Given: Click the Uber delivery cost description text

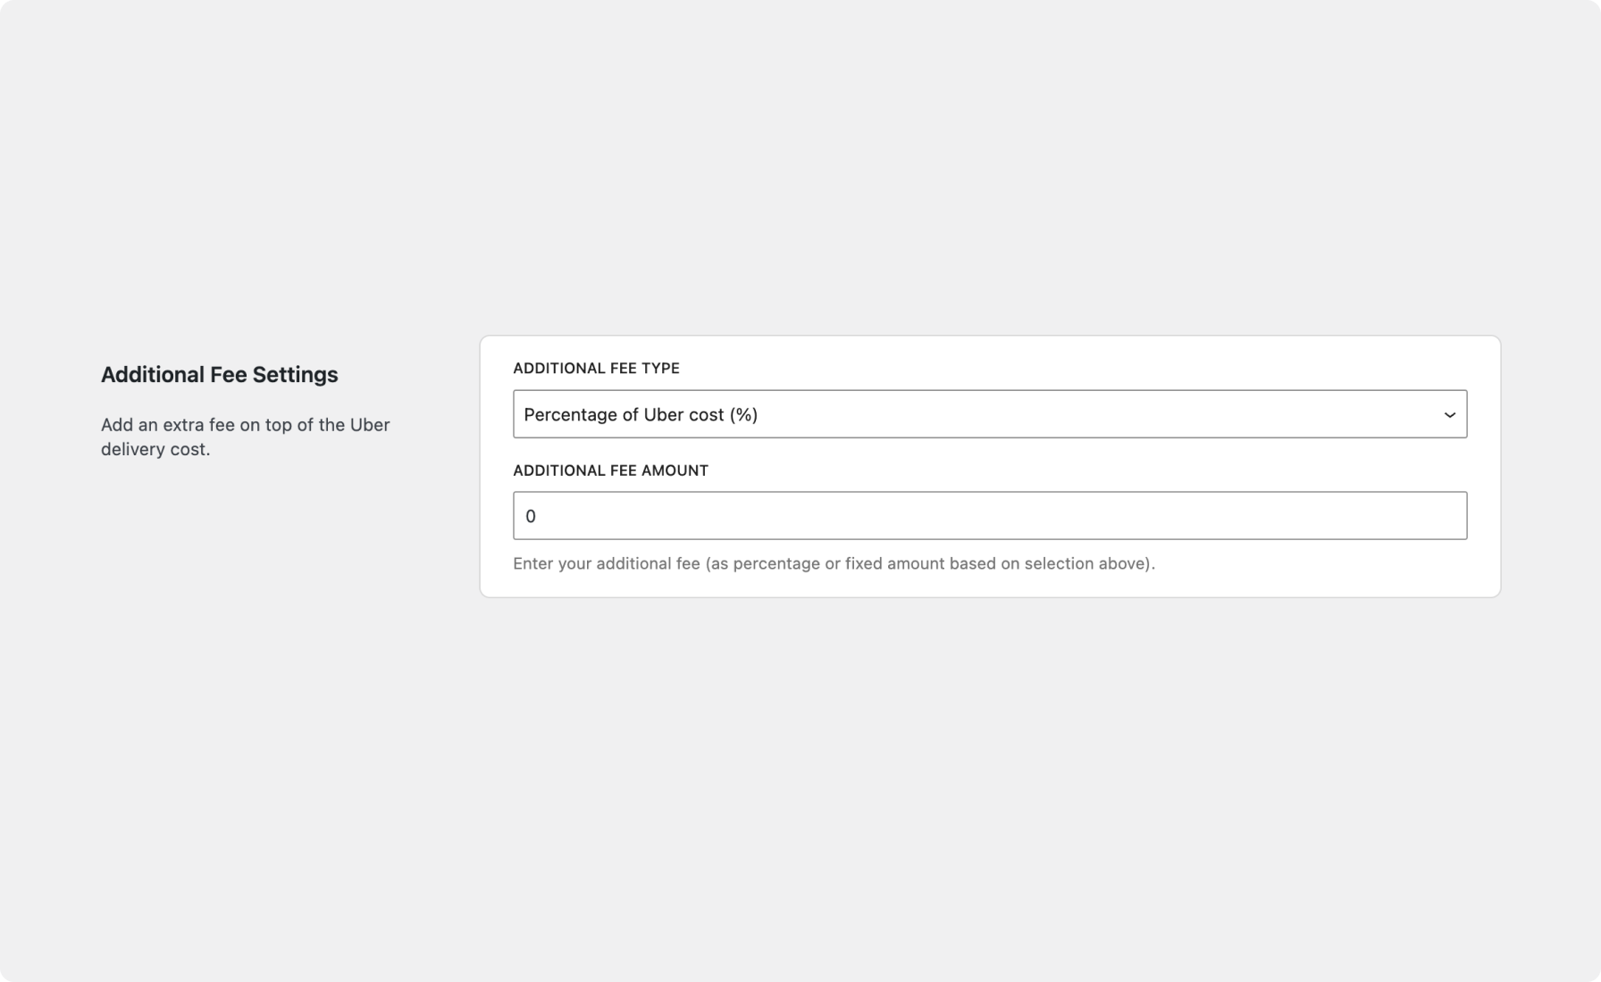Looking at the screenshot, I should point(245,437).
